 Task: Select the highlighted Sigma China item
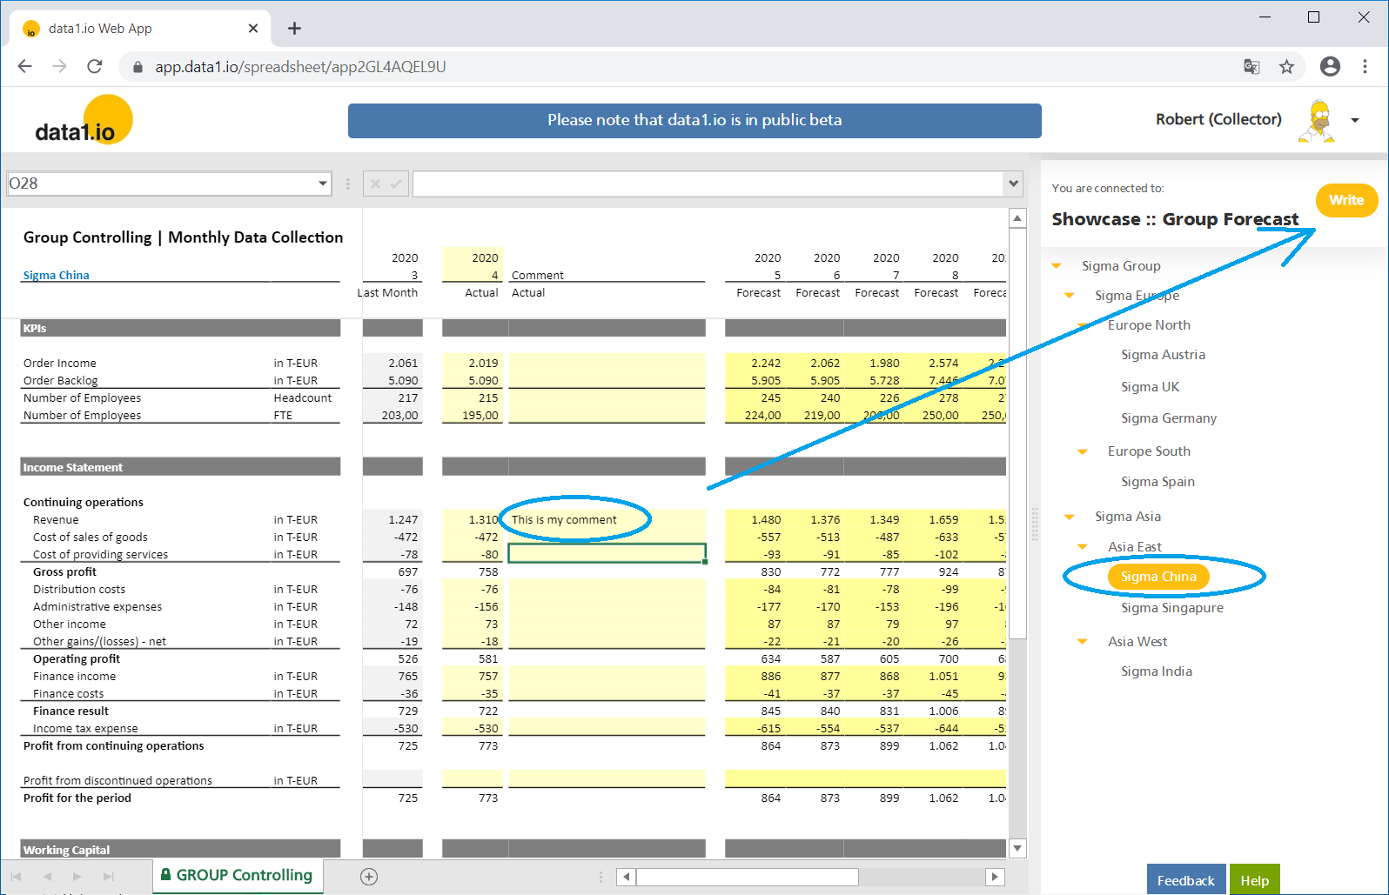click(x=1158, y=577)
